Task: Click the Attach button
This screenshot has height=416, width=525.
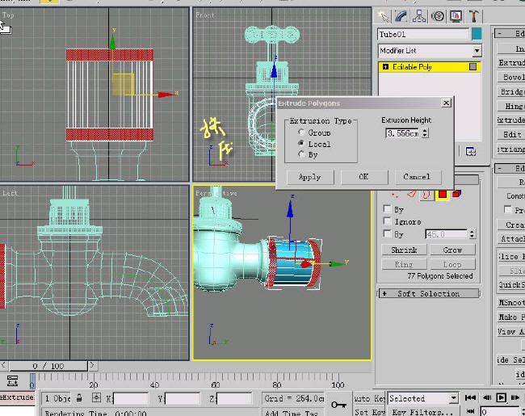Action: point(511,239)
